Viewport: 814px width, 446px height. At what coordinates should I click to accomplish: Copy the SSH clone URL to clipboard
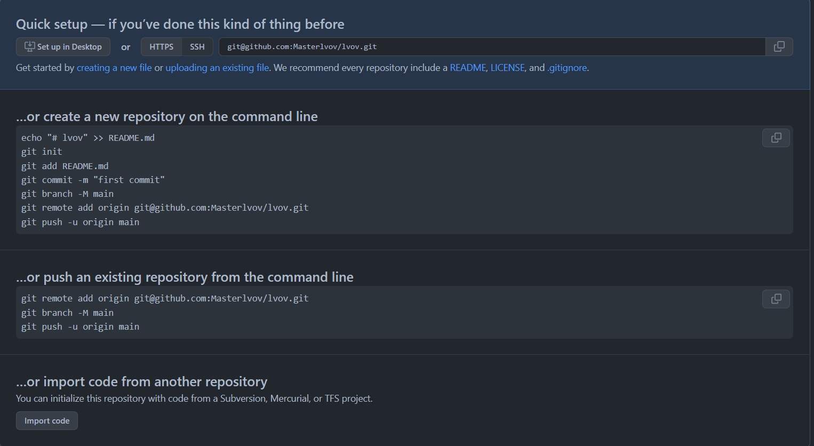(x=779, y=47)
